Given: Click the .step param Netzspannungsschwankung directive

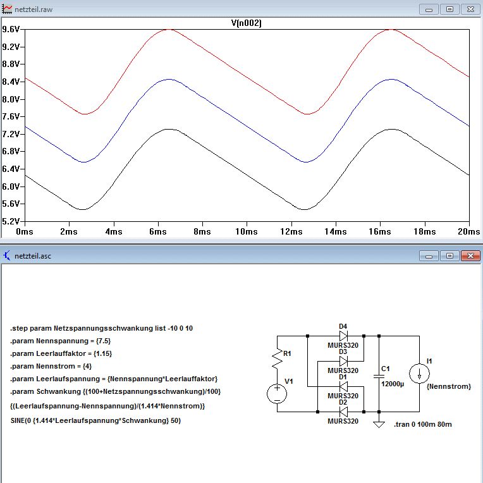Looking at the screenshot, I should pyautogui.click(x=101, y=328).
